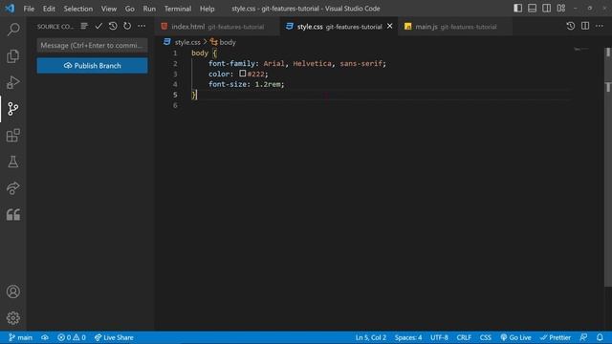
Task: Open the Terminal menu
Action: (x=178, y=9)
